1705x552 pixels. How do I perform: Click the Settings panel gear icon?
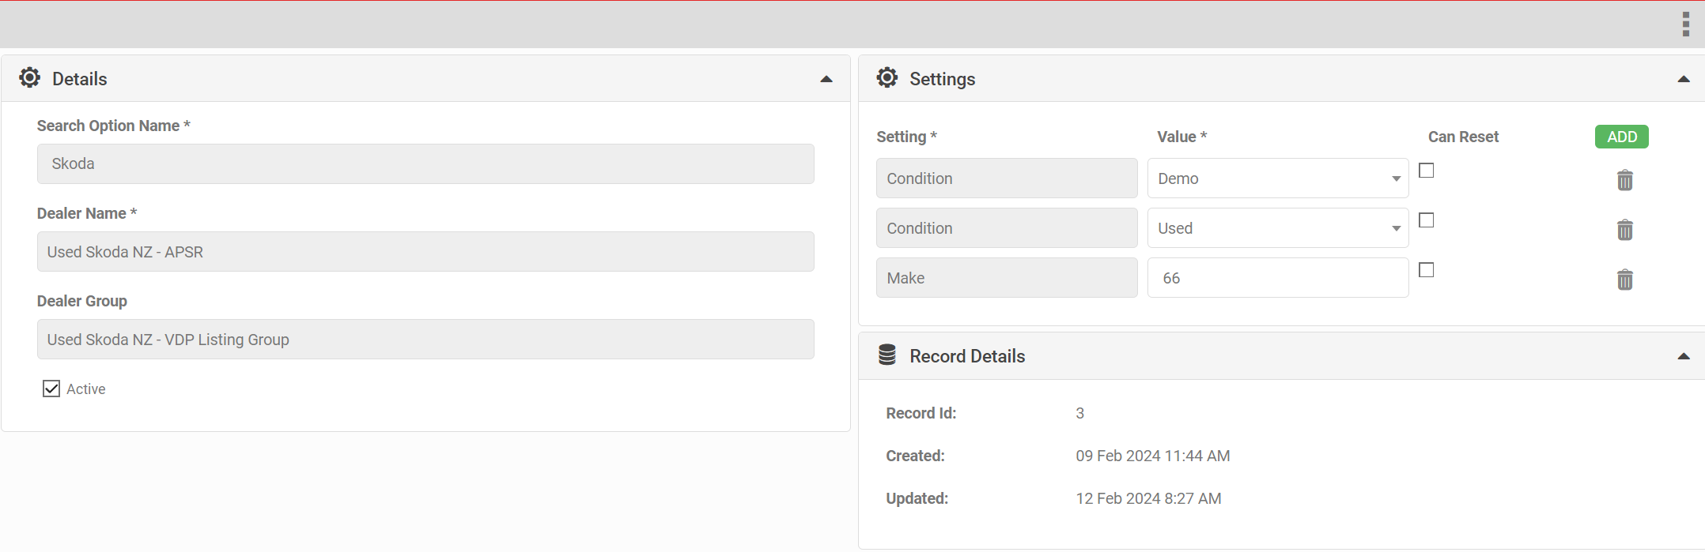coord(887,77)
